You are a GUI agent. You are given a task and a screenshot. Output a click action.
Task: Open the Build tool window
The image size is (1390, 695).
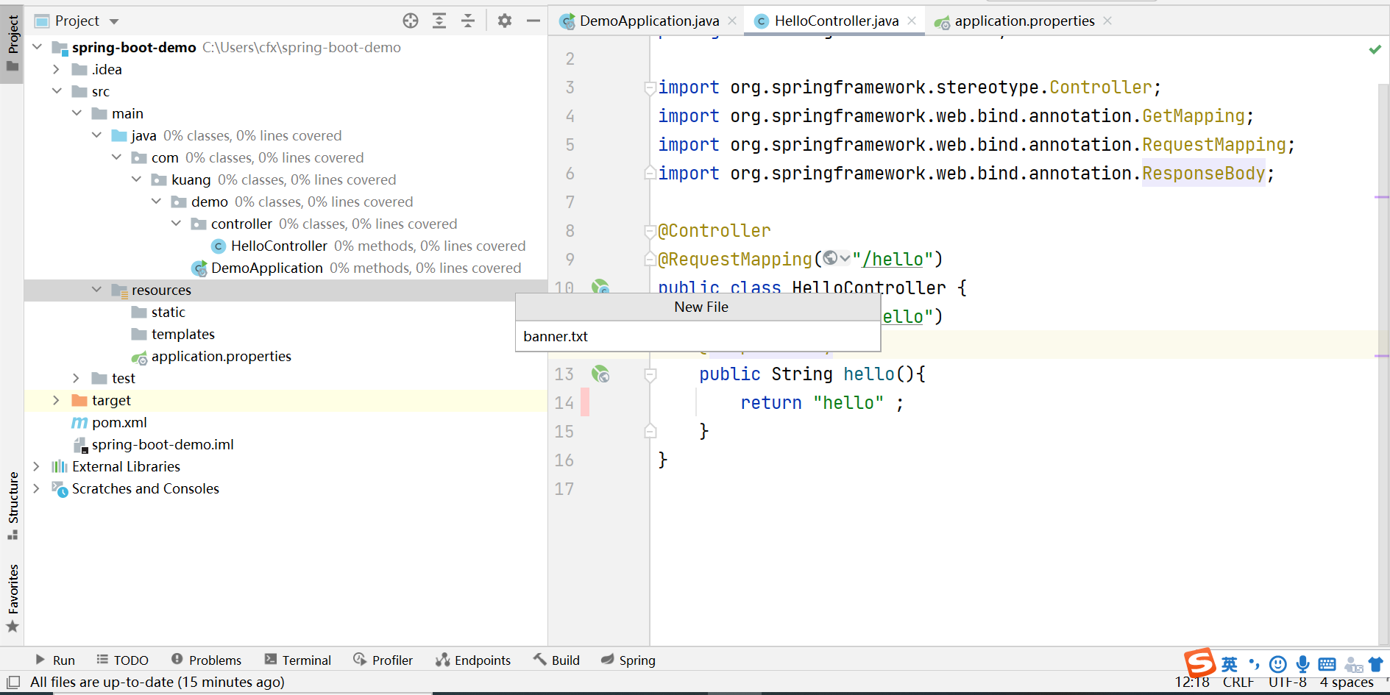557,660
